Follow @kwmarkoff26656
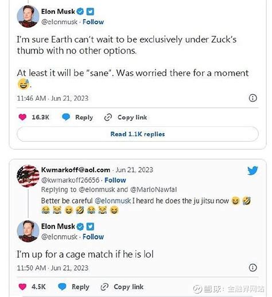Image resolution: width=272 pixels, height=297 pixels. (x=115, y=180)
